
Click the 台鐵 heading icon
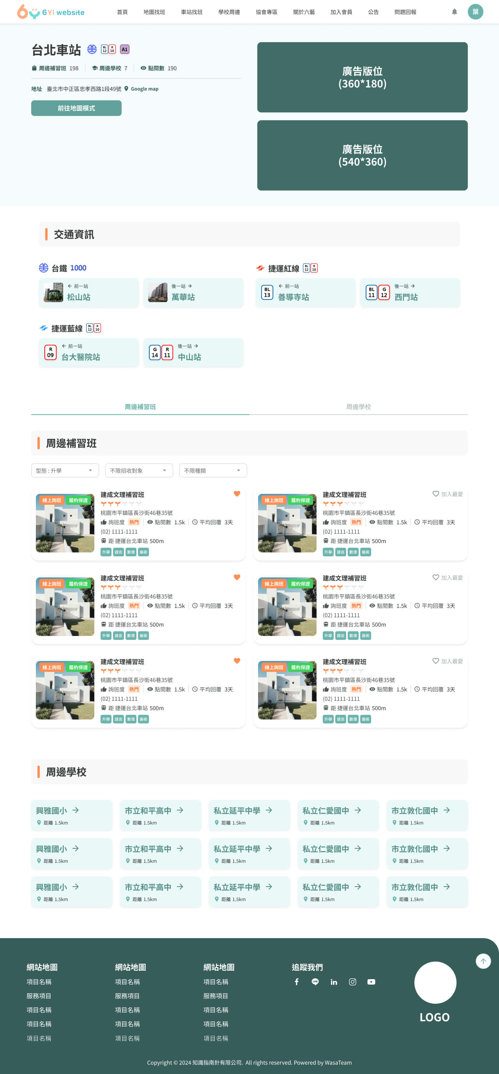click(44, 268)
